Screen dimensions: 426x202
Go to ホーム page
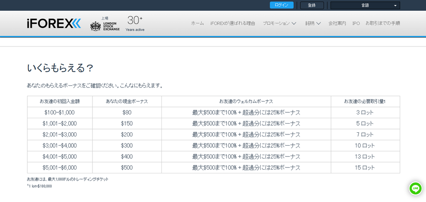tap(197, 23)
